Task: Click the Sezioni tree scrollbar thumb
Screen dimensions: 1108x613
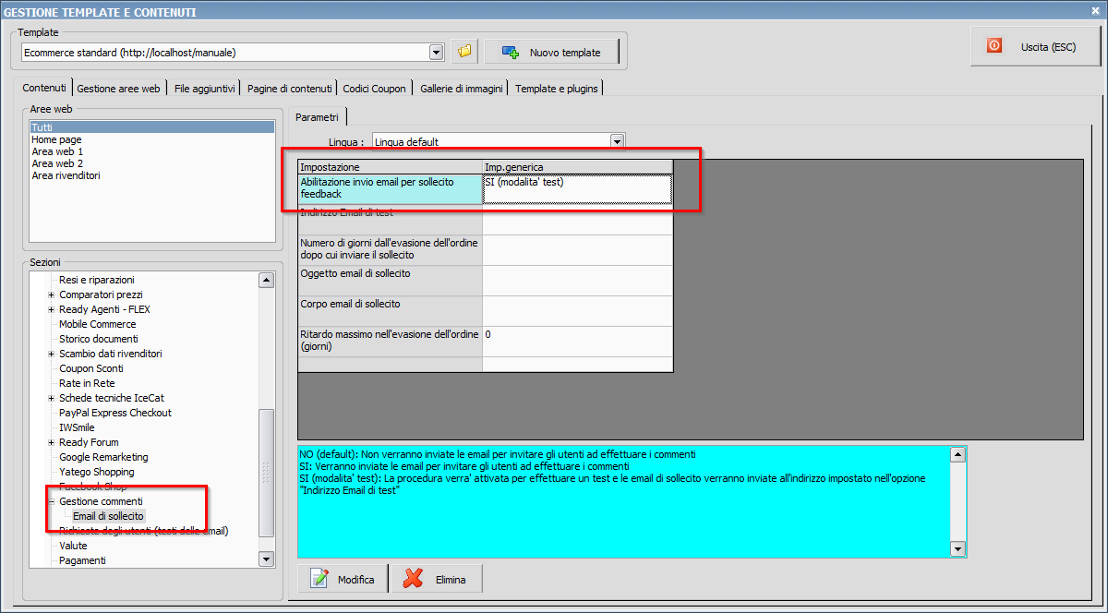Action: point(266,472)
